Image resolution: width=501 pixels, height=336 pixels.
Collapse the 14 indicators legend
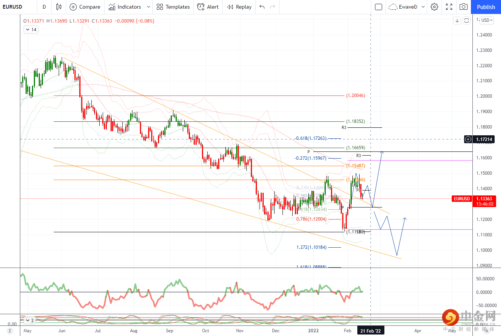pos(31,29)
